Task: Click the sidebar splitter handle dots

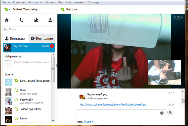Action: [56, 66]
